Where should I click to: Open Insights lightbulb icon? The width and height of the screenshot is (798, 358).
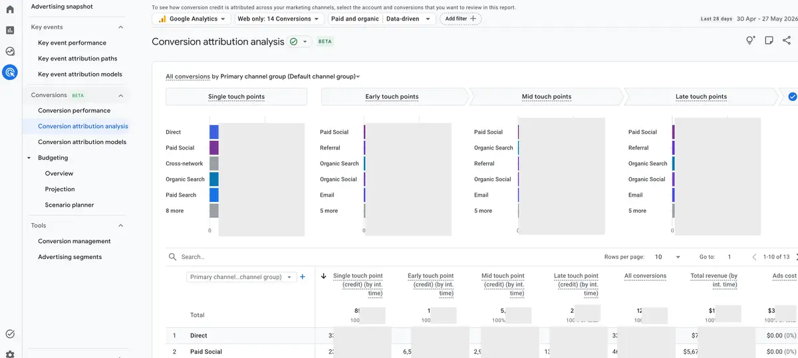point(750,41)
